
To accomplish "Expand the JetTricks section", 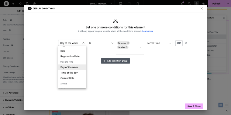I will coord(12,107).
